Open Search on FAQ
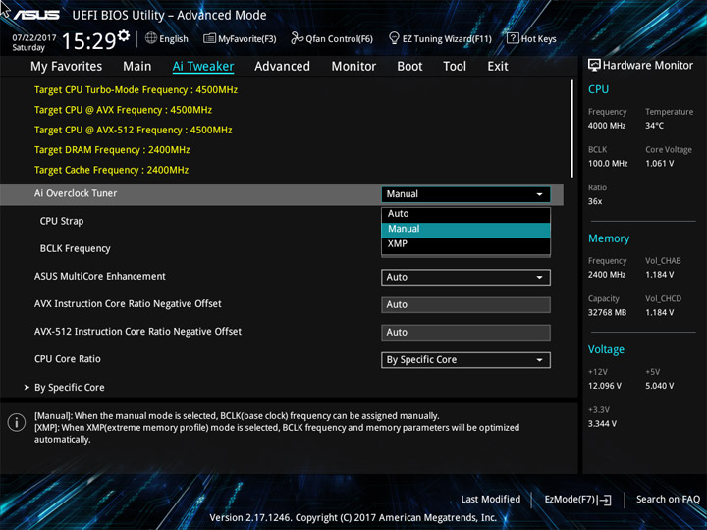This screenshot has height=530, width=707. [668, 499]
